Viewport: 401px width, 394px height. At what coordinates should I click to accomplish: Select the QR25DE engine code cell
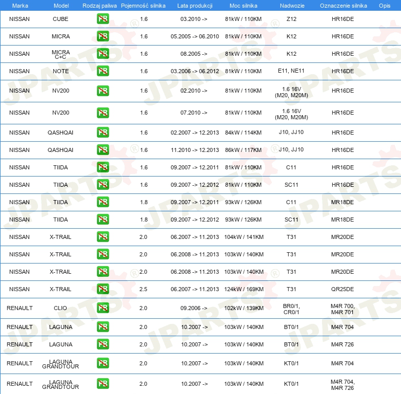coord(343,289)
